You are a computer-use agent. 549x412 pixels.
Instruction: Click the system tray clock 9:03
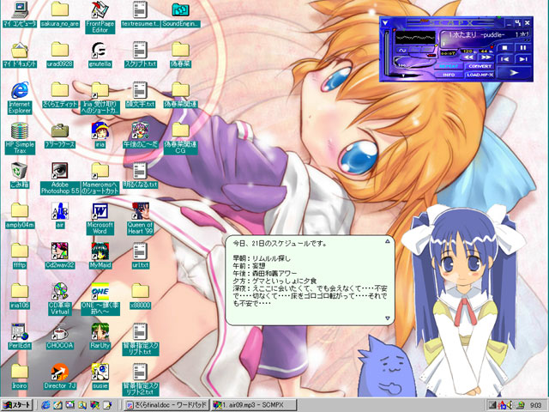pos(535,405)
